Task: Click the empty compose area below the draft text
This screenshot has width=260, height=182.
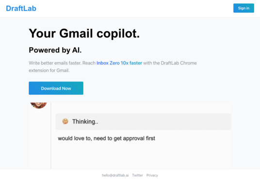Action: [141, 155]
